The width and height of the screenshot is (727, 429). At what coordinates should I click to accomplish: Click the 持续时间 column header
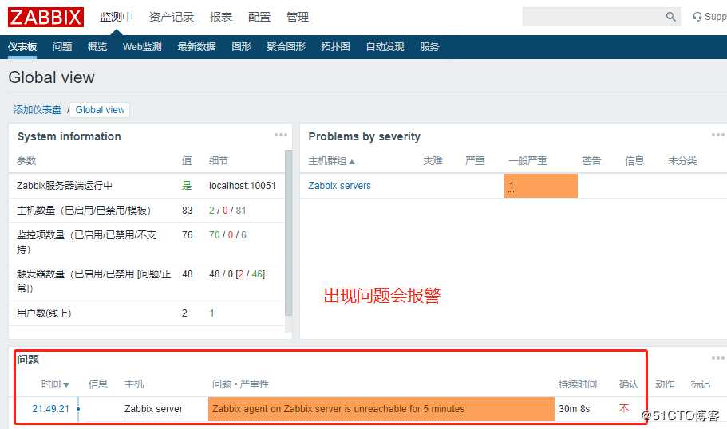(x=578, y=384)
